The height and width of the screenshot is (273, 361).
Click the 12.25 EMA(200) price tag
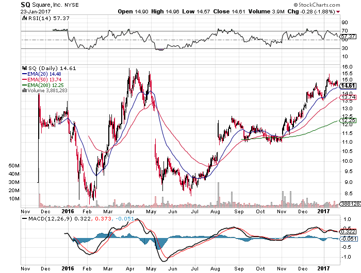coord(348,121)
